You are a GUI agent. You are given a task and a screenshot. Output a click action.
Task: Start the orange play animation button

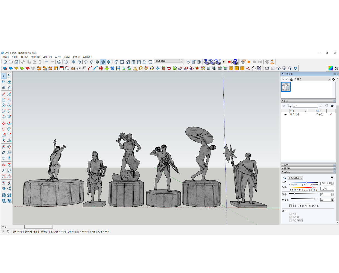[249, 62]
